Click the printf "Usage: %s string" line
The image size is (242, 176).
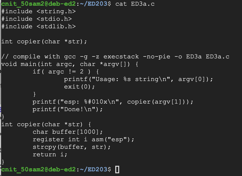tap(138, 79)
